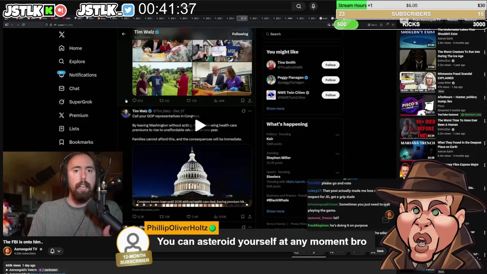Play the paused video
This screenshot has width=487, height=274.
click(x=200, y=125)
